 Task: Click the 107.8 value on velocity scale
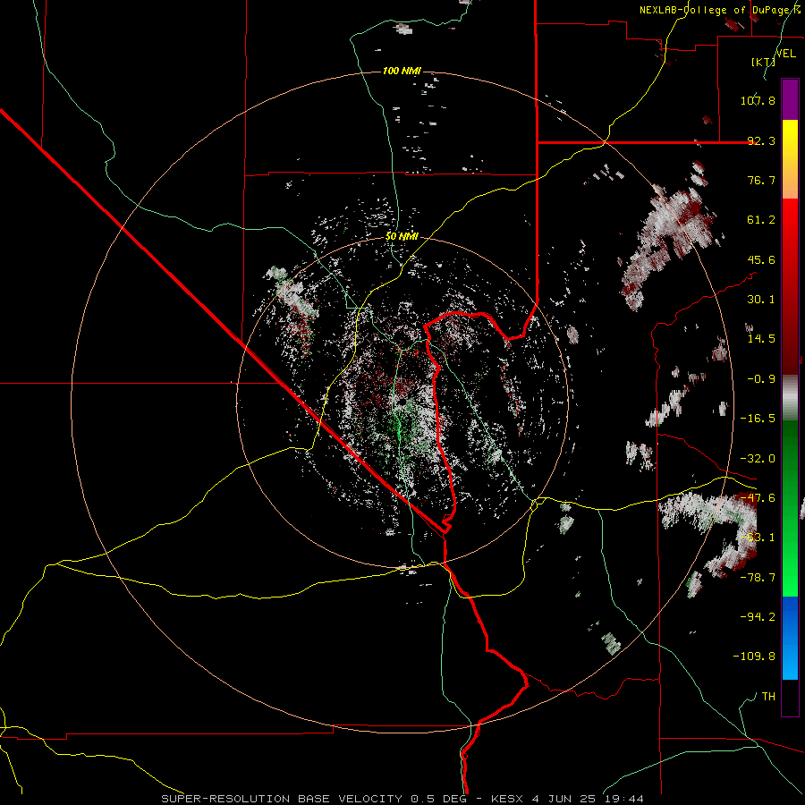click(x=758, y=100)
